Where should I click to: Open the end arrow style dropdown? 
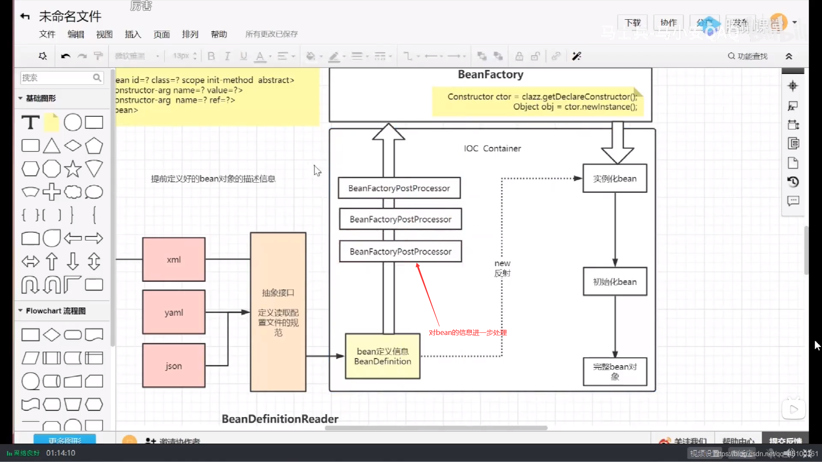coord(456,56)
